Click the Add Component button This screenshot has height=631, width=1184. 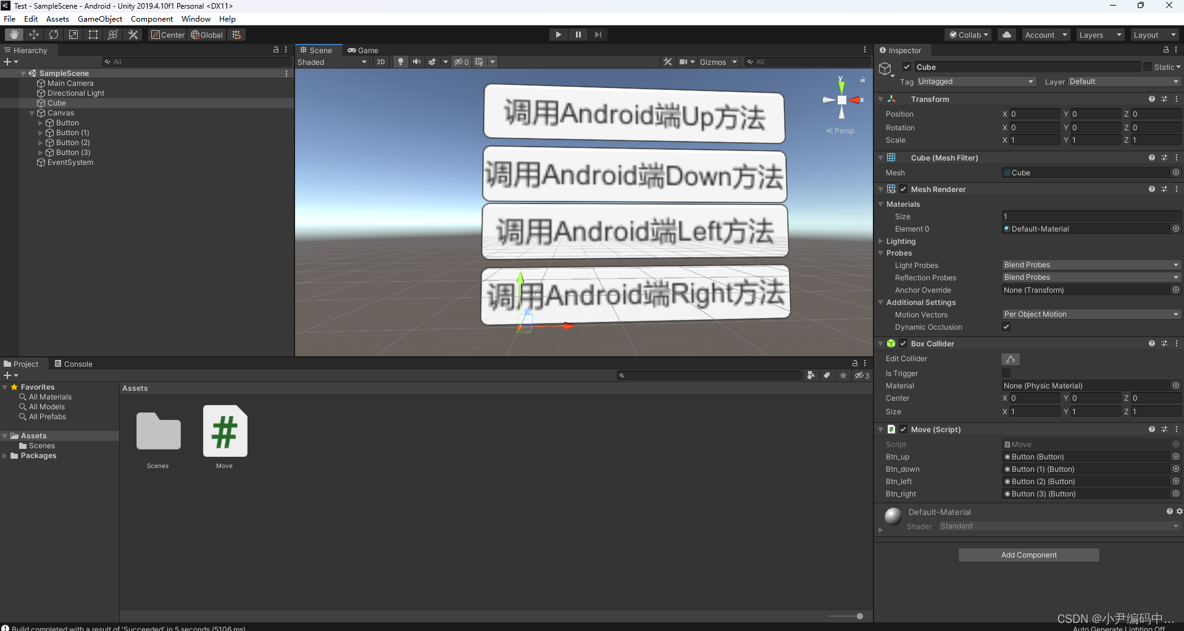(1028, 554)
